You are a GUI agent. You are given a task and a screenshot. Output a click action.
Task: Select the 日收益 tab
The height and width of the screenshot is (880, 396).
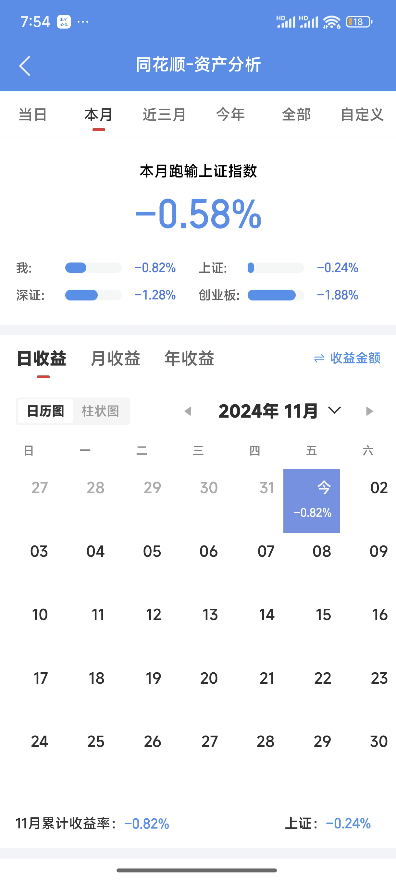41,358
